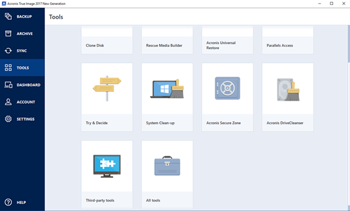
Task: Click the Sync arrows icon in sidebar
Action: click(x=8, y=51)
